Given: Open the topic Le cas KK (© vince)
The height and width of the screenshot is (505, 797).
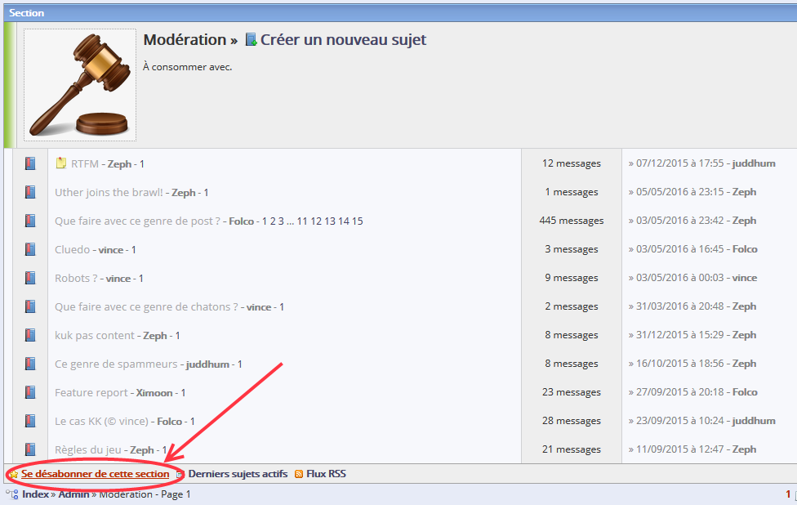Looking at the screenshot, I should click(101, 422).
